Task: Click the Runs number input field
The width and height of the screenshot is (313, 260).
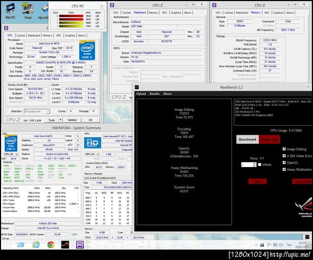Action: click(247, 164)
